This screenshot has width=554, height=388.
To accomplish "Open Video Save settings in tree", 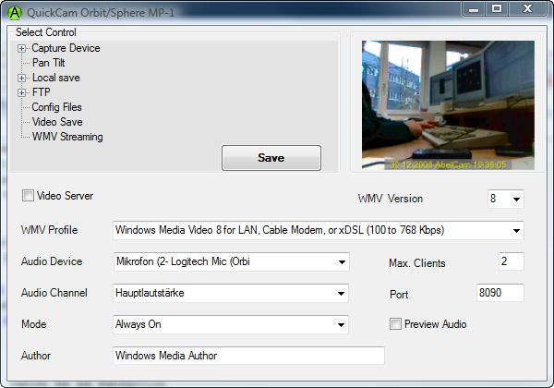I will [56, 122].
